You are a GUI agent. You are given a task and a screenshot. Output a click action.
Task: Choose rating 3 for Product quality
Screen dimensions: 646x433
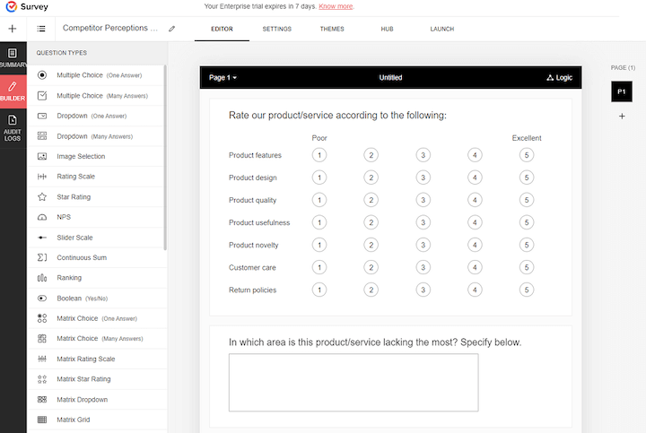[423, 200]
